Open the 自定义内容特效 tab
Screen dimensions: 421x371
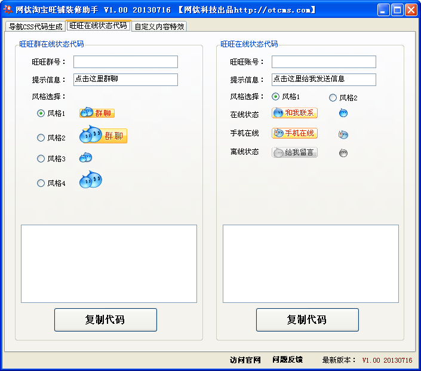click(159, 26)
